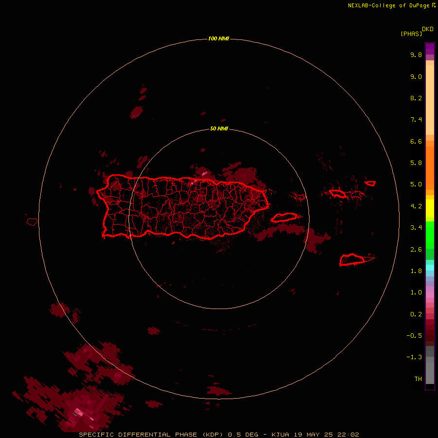The width and height of the screenshot is (438, 438).
Task: Click the DKD legend title
Action: 428,29
